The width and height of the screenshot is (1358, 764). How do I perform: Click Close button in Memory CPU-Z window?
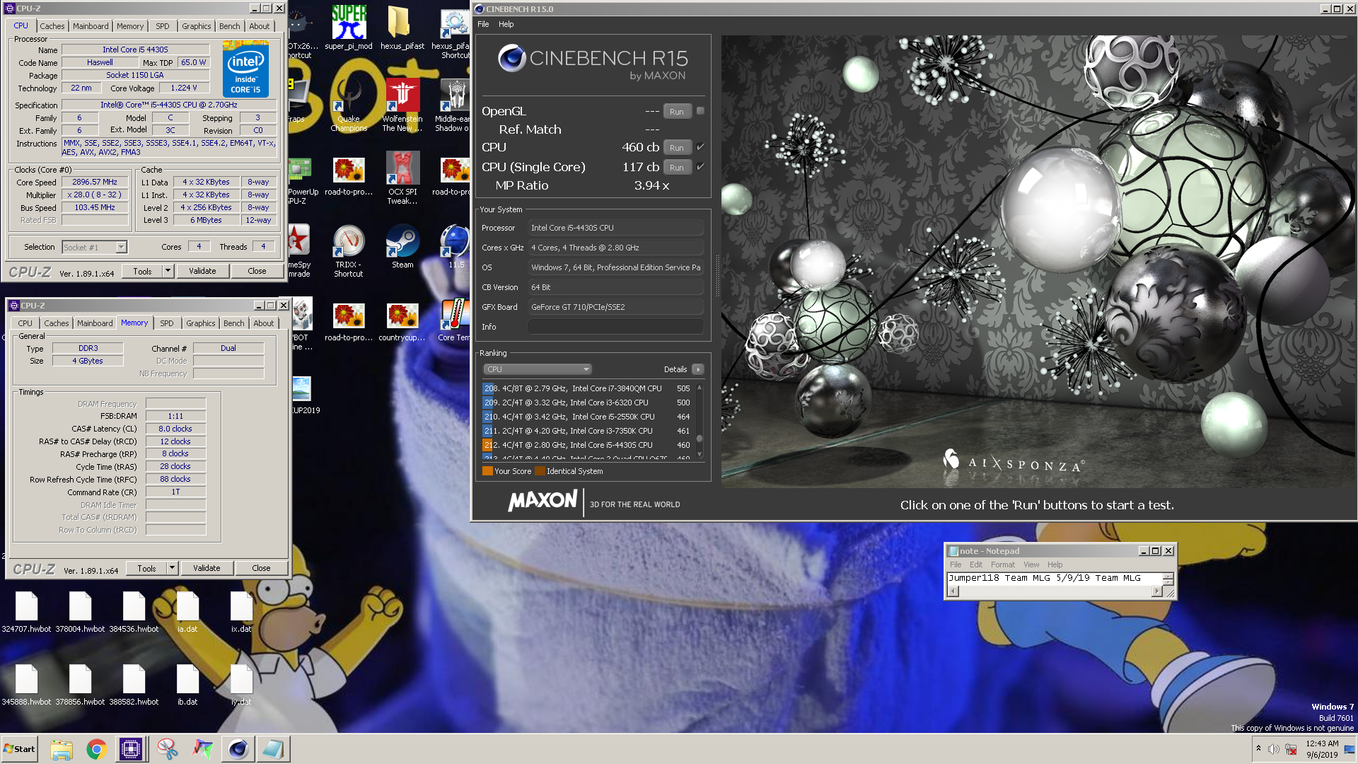coord(261,568)
